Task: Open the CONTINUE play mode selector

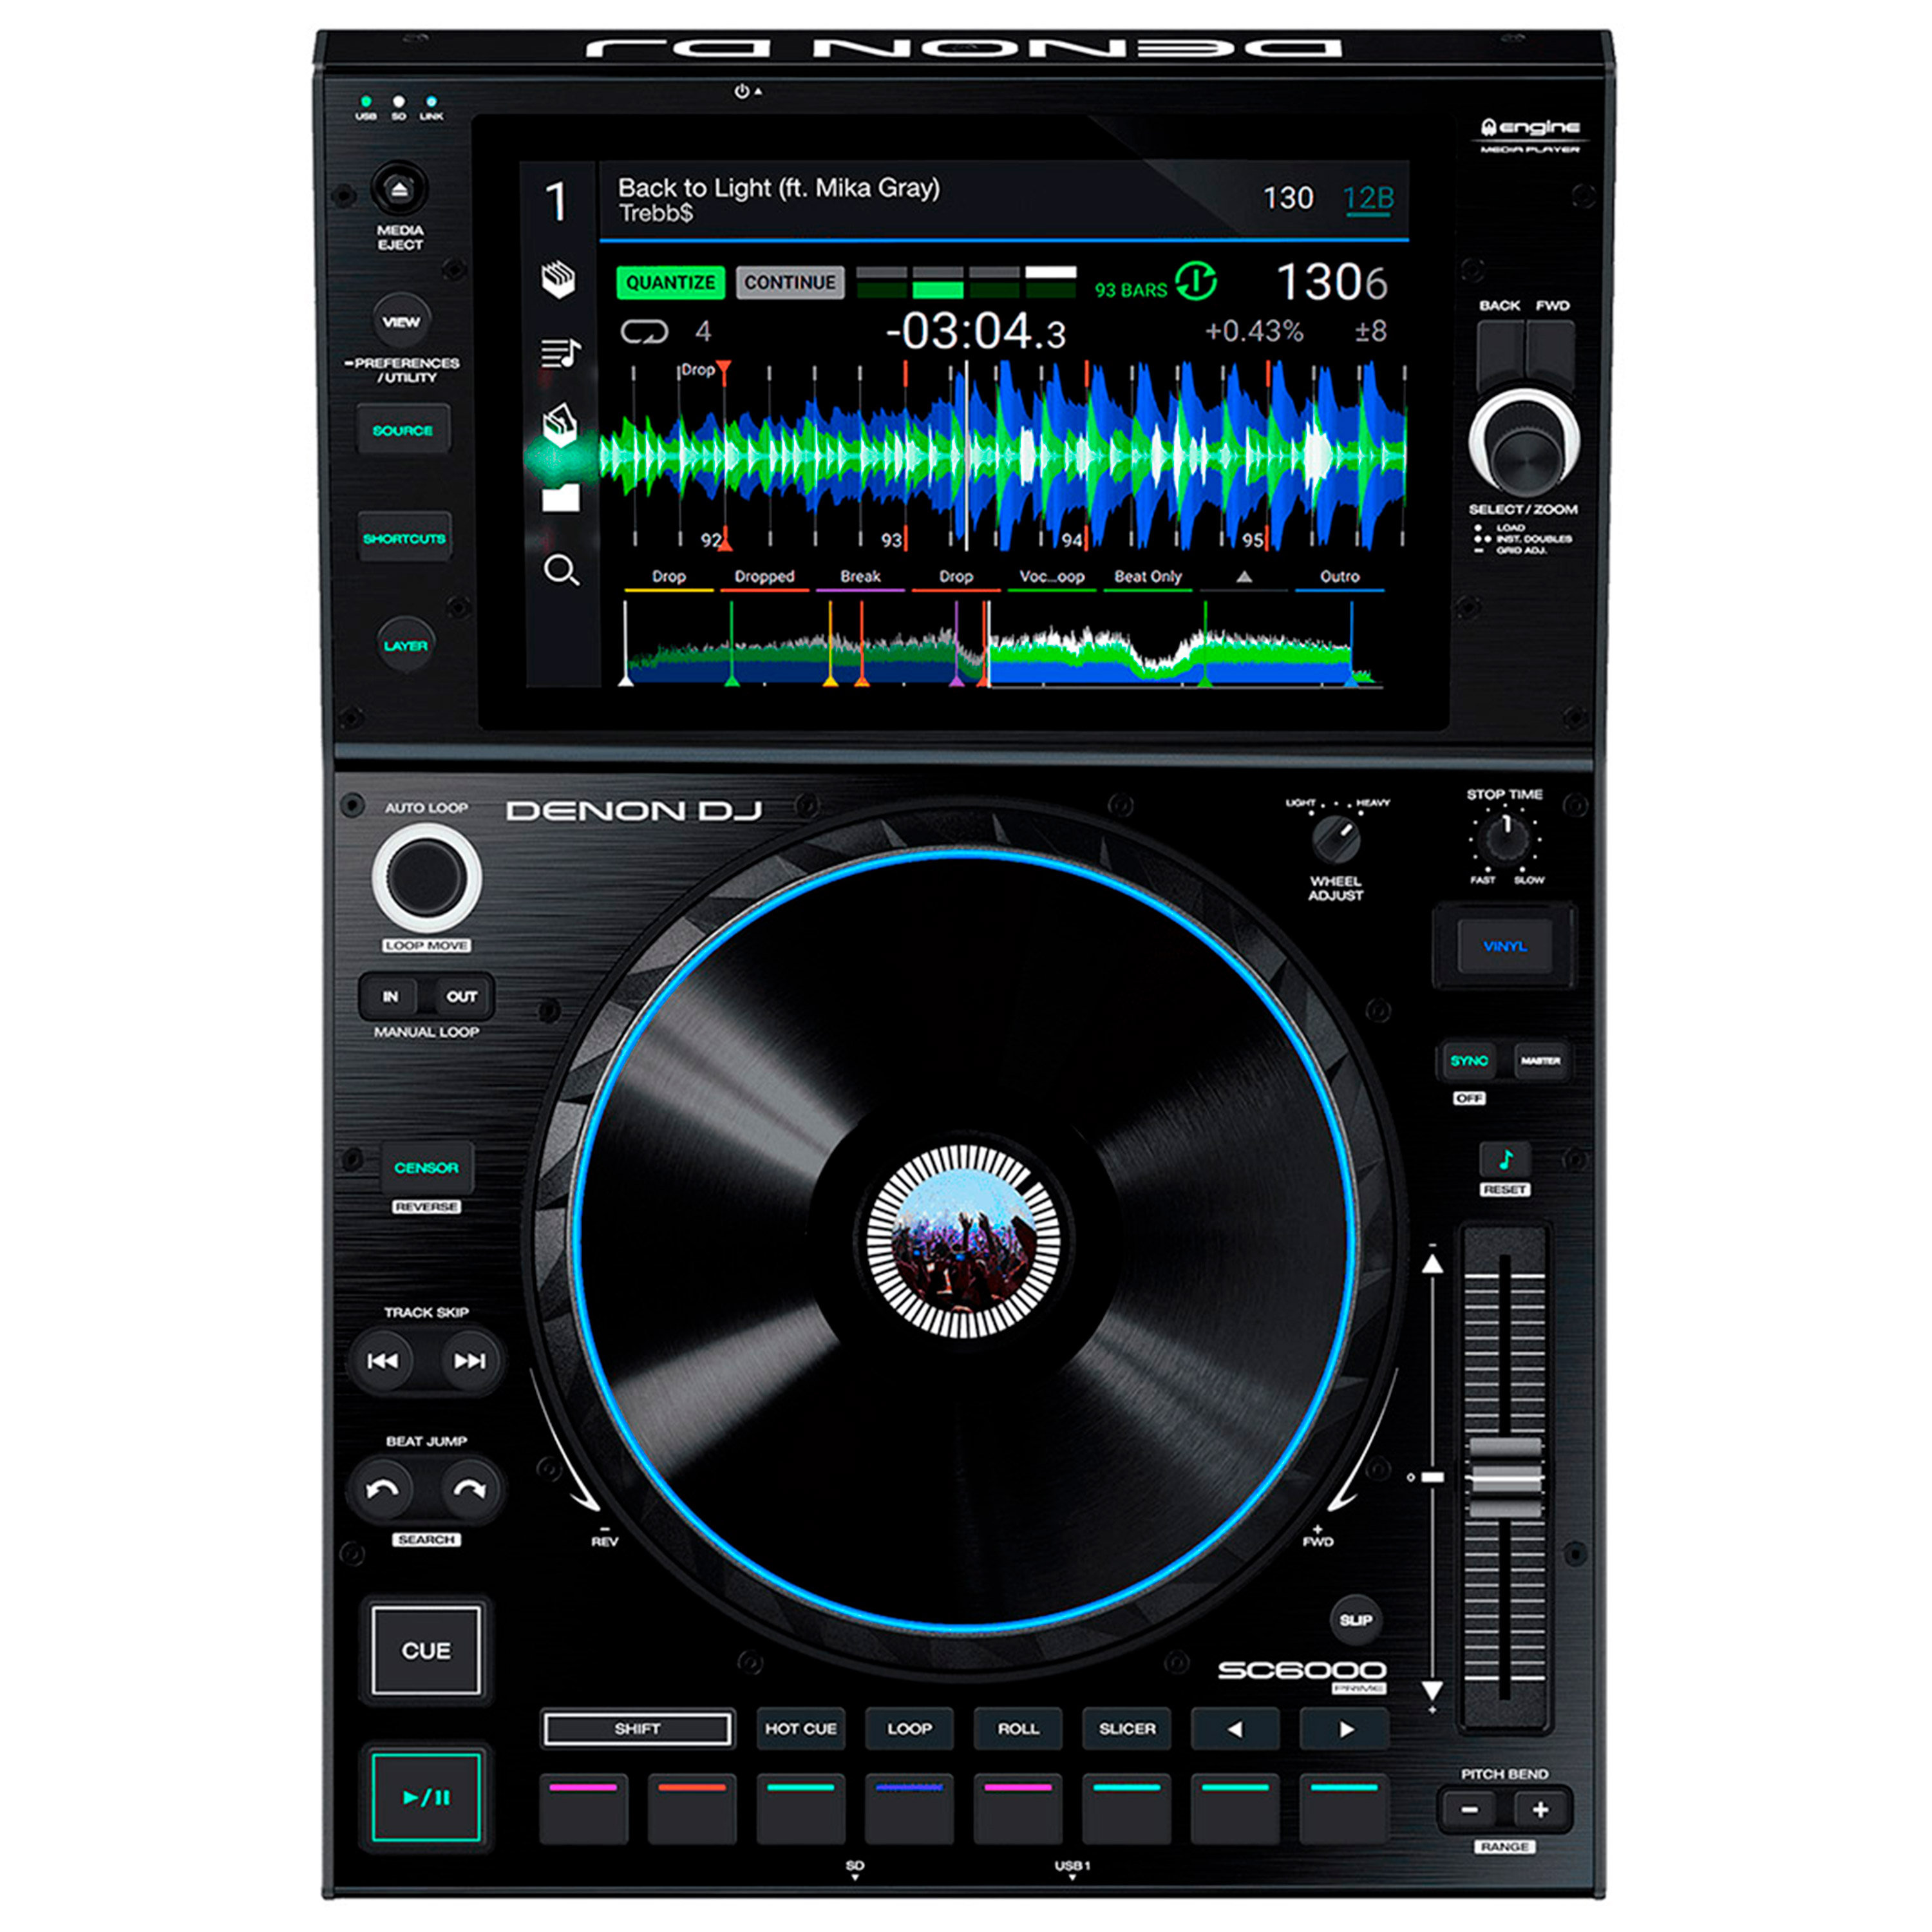Action: [x=790, y=283]
